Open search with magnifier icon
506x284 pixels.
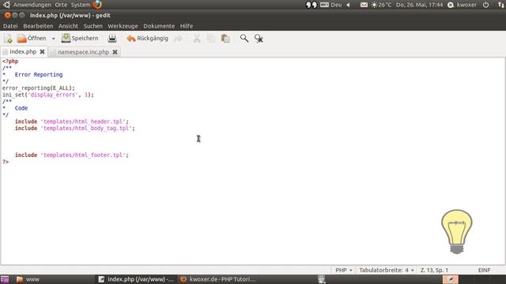click(244, 39)
